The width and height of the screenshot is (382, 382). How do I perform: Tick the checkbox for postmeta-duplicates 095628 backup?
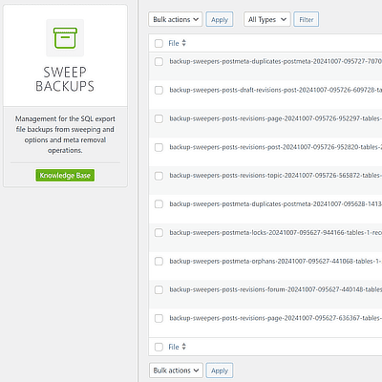pos(159,204)
